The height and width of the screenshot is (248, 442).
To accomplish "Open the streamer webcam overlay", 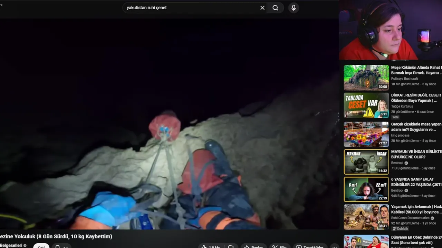I will tap(390, 30).
